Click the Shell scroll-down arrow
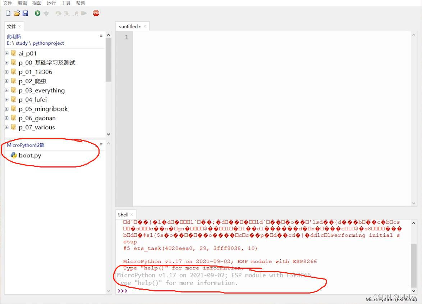Viewport: 422px width, 304px height. (414, 291)
